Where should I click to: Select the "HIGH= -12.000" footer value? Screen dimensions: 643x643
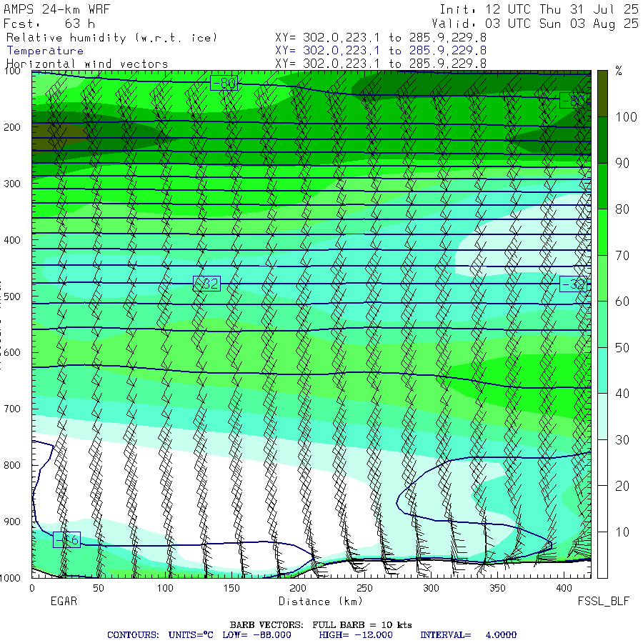point(356,635)
